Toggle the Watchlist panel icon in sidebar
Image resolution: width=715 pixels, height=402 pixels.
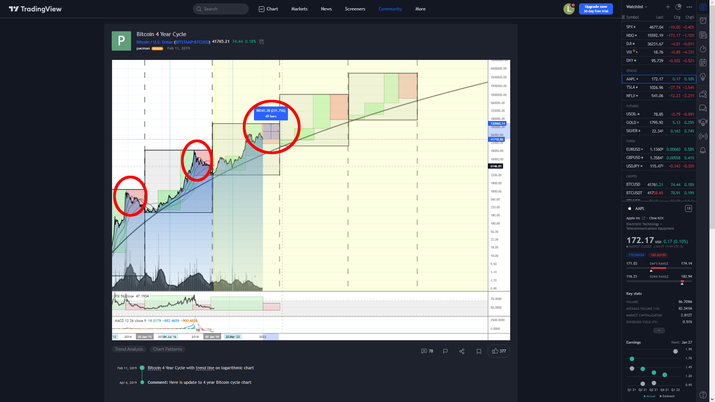click(x=703, y=7)
